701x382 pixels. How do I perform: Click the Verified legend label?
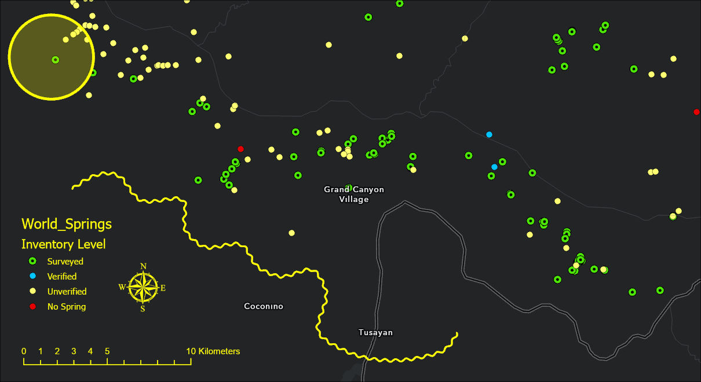coord(62,277)
